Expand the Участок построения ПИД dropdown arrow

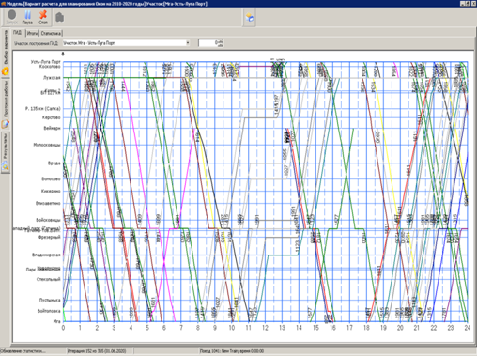click(x=188, y=43)
